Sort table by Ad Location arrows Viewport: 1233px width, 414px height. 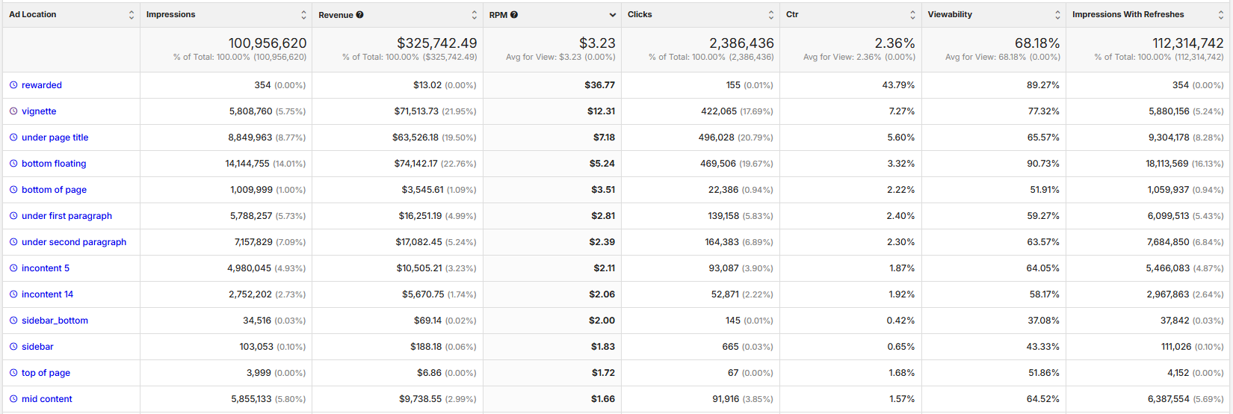132,15
